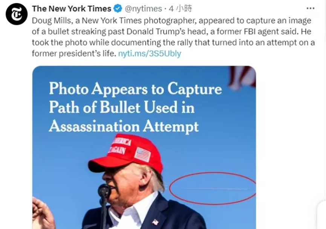The image size is (326, 229).
Task: Click the waving flag at the image corner
Action: pos(242,77)
